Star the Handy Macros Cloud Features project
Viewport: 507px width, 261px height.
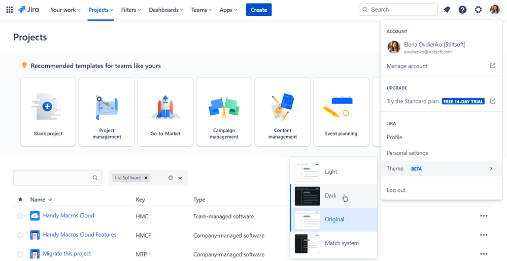(20, 235)
